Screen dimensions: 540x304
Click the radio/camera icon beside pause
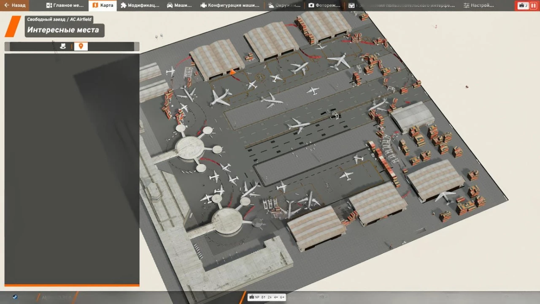click(523, 5)
